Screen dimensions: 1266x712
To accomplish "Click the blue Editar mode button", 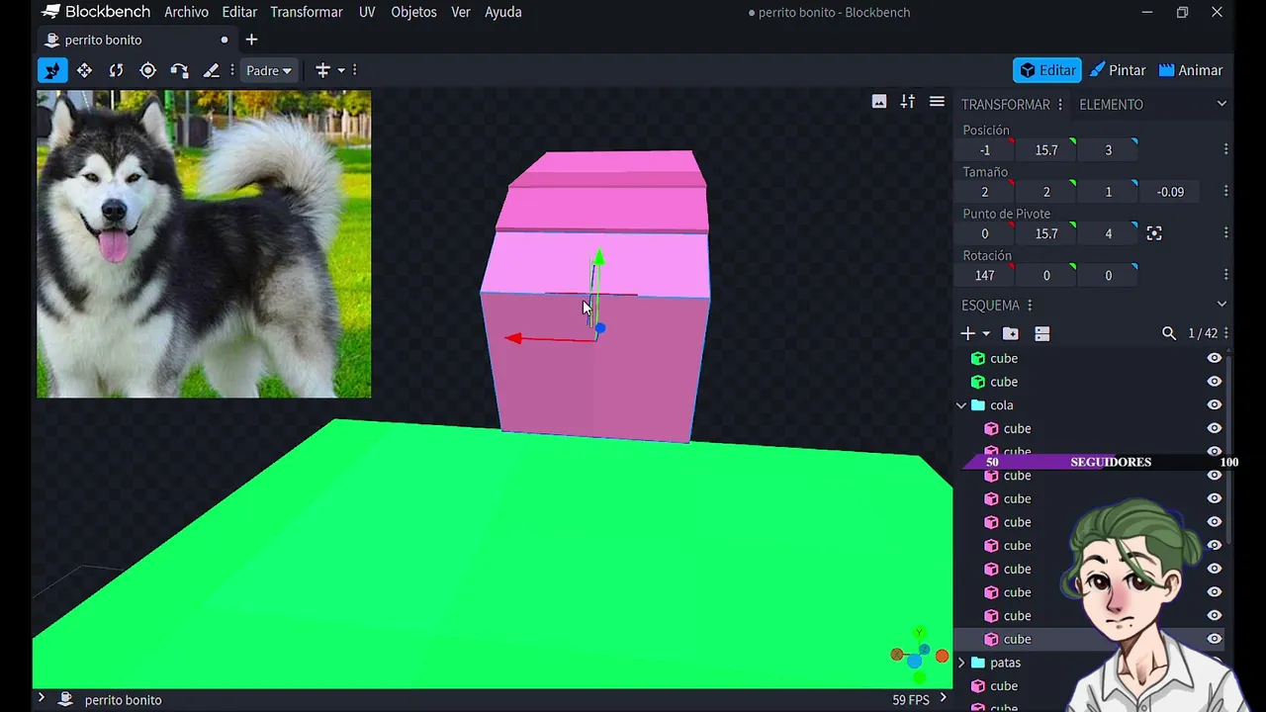I will (x=1047, y=70).
